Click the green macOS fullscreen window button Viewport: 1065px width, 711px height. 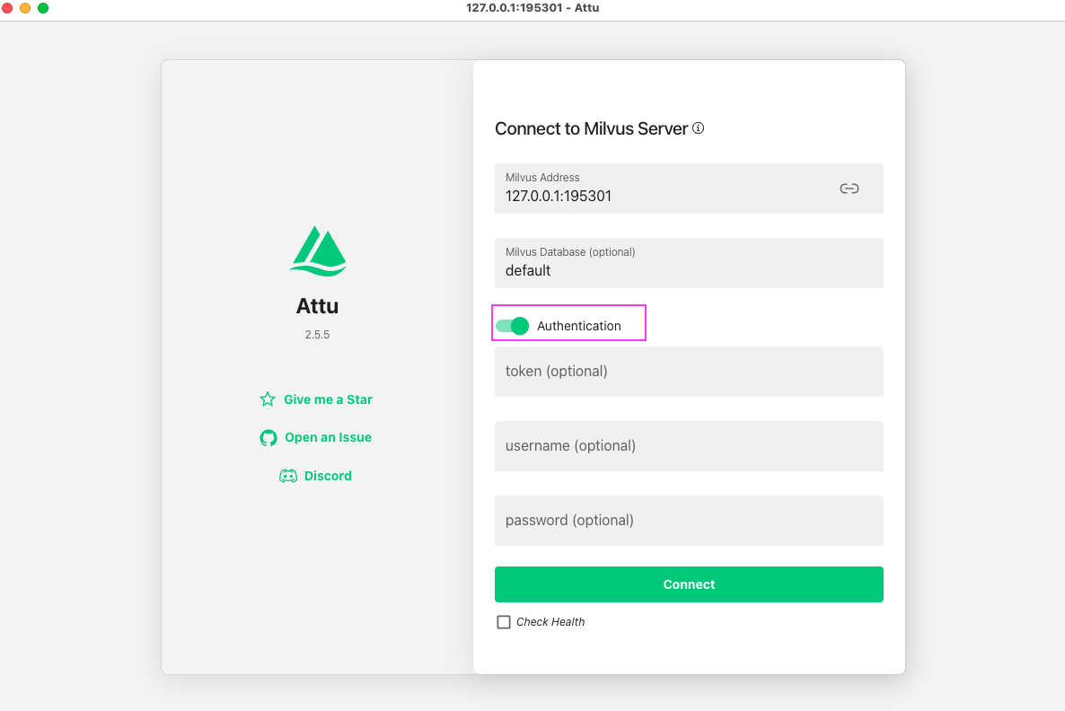coord(43,8)
